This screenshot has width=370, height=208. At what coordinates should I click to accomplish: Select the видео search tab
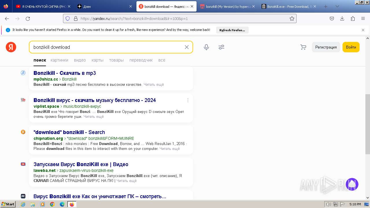point(80,60)
